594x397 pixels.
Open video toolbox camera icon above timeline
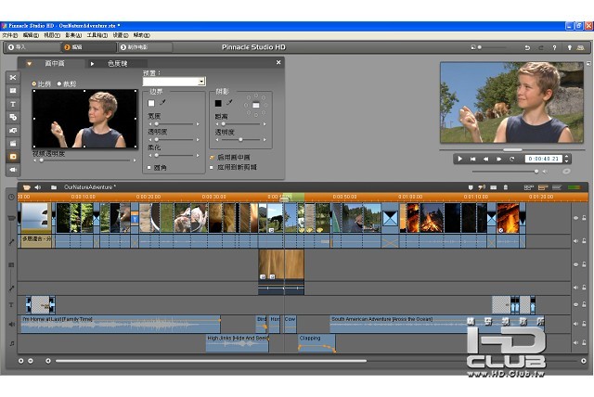(x=27, y=187)
